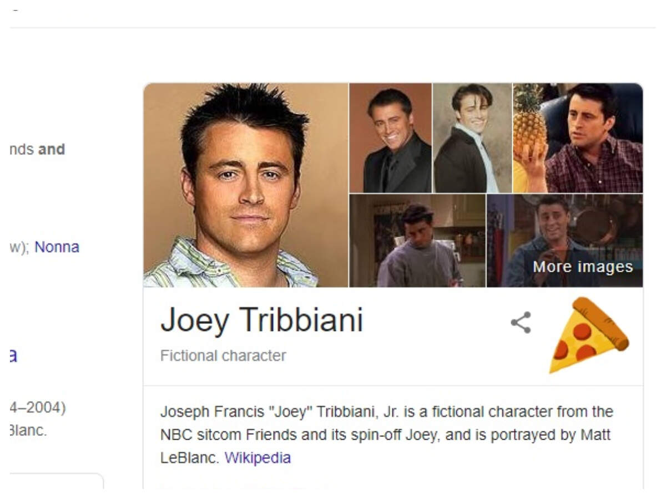Viewport: 666px width, 499px height.
Task: Click the More images label
Action: pyautogui.click(x=583, y=267)
